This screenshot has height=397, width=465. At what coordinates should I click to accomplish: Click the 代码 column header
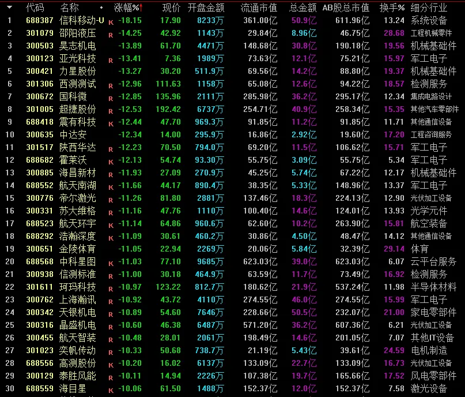[35, 8]
